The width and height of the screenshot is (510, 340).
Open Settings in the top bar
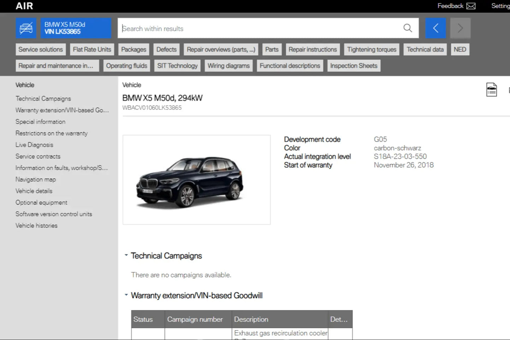click(x=501, y=6)
